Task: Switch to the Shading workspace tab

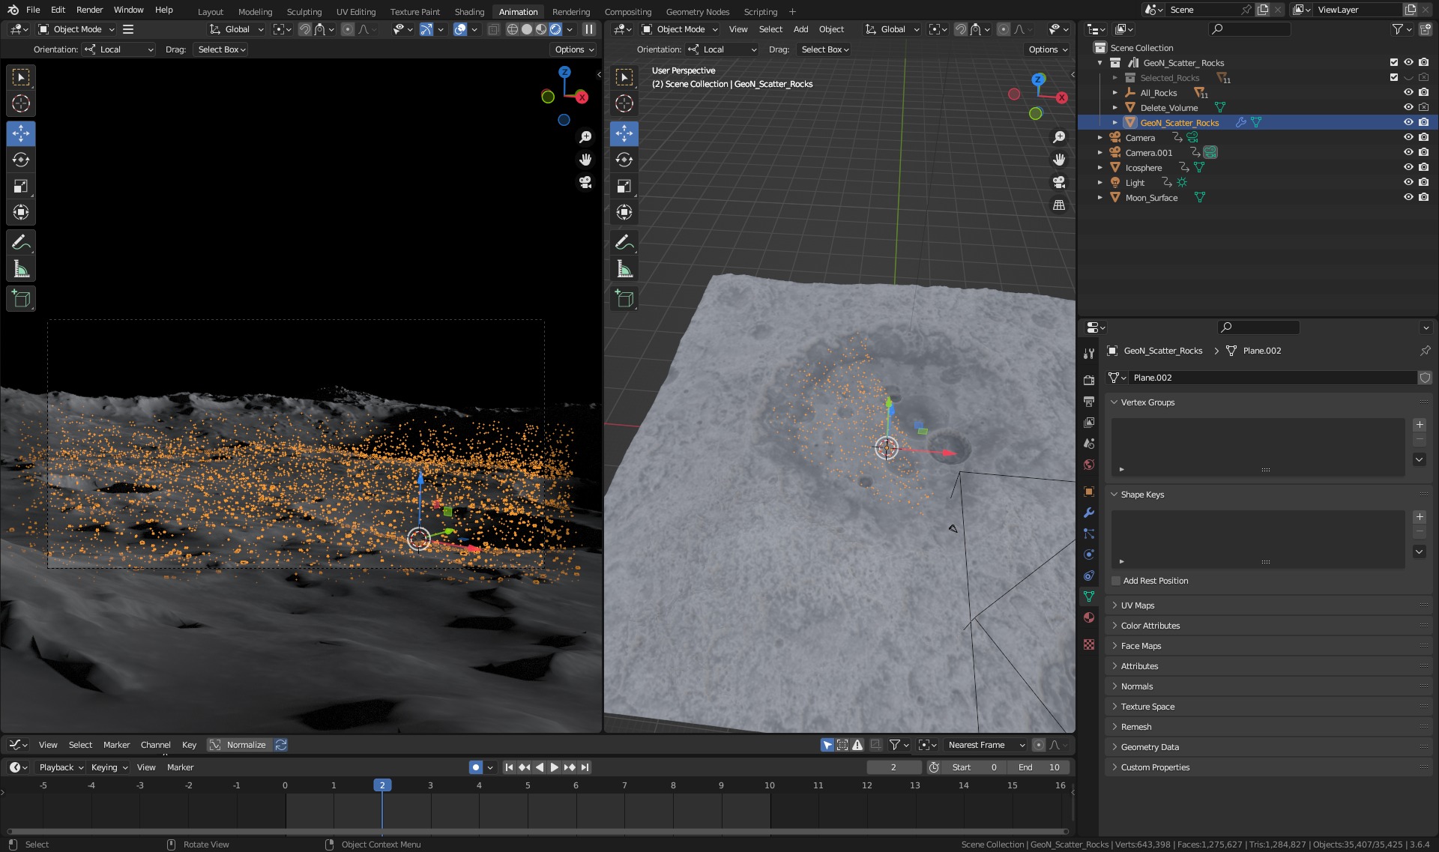Action: coord(469,11)
